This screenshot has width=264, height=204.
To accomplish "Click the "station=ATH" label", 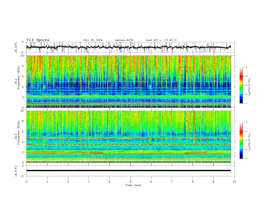I will pyautogui.click(x=124, y=40).
